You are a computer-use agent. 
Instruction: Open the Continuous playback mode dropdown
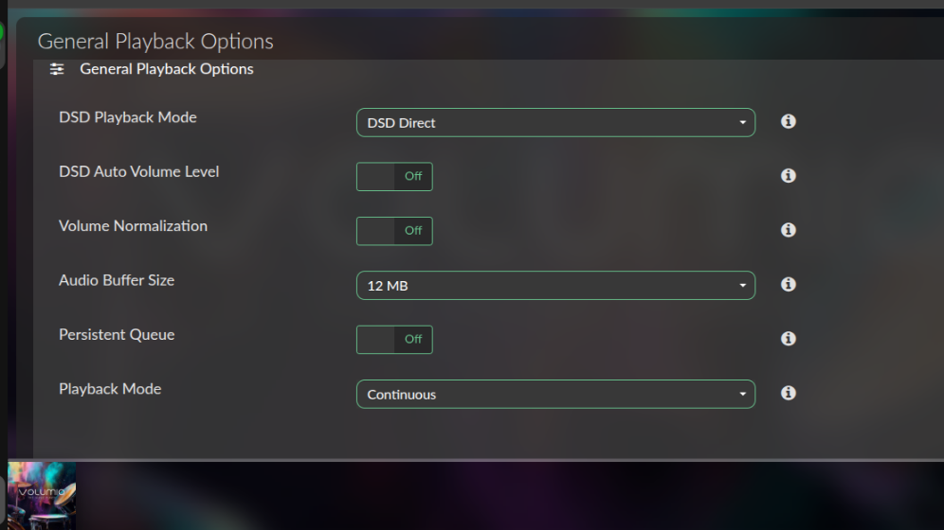click(x=555, y=395)
